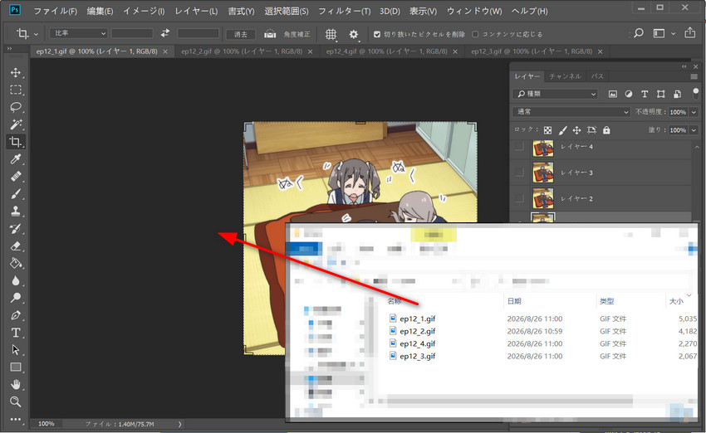Image resolution: width=706 pixels, height=433 pixels.
Task: Filter layers by smart object type
Action: (677, 94)
